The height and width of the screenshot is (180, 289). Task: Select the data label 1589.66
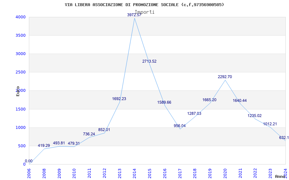[x=164, y=103]
